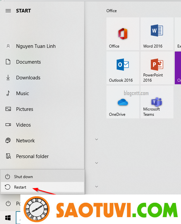
Task: Open the Music folder
Action: click(42, 93)
